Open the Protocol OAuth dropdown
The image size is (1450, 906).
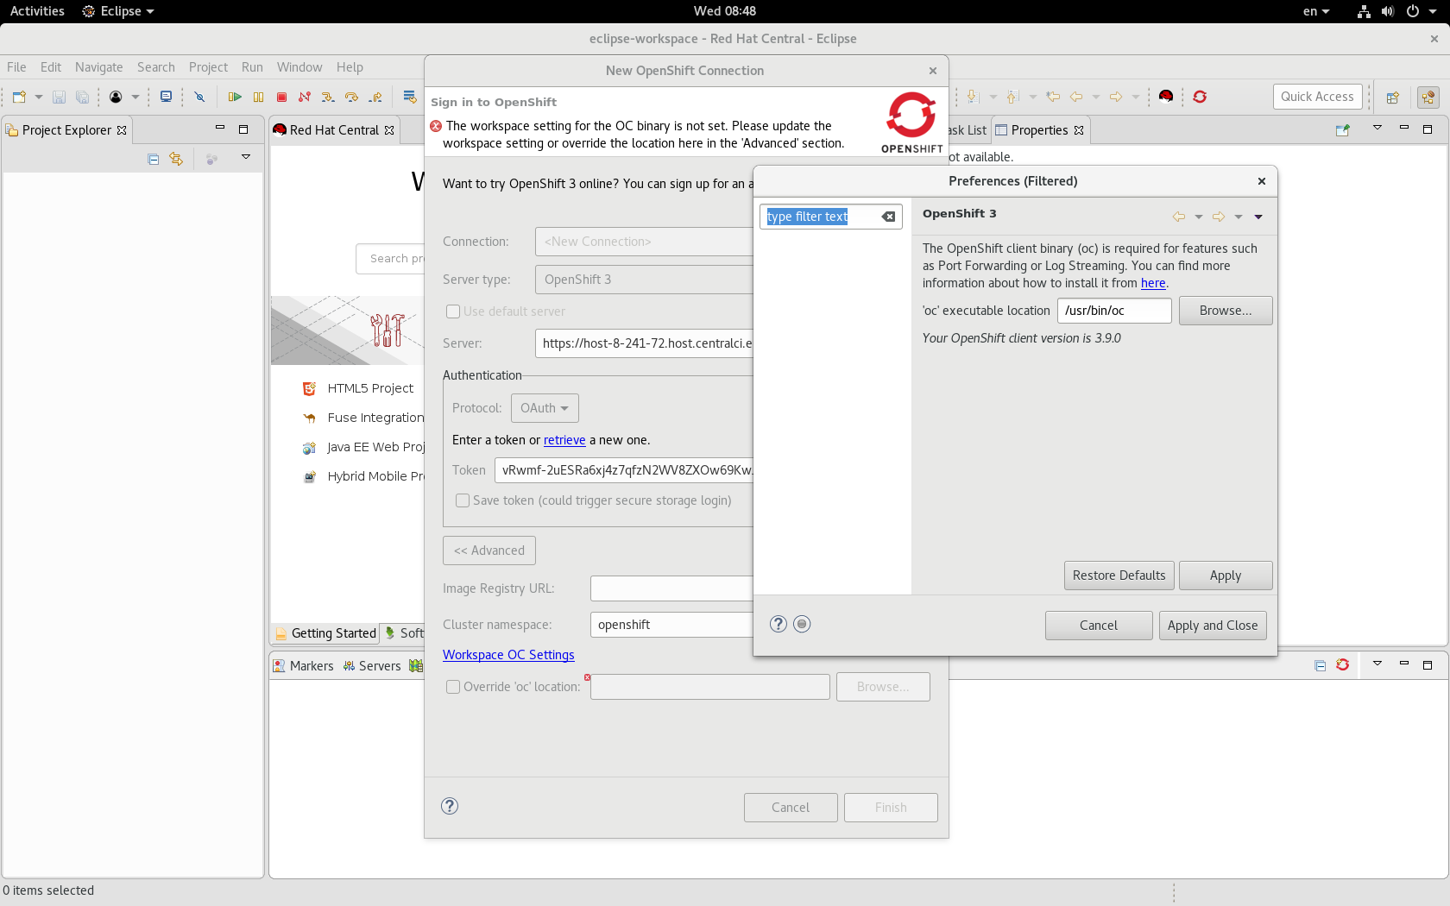545,408
